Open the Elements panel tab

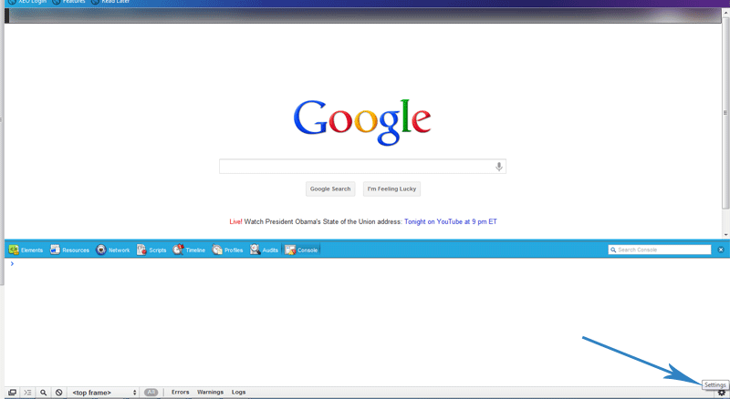pyautogui.click(x=26, y=251)
